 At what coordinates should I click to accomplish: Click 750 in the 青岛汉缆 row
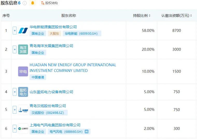177,110
